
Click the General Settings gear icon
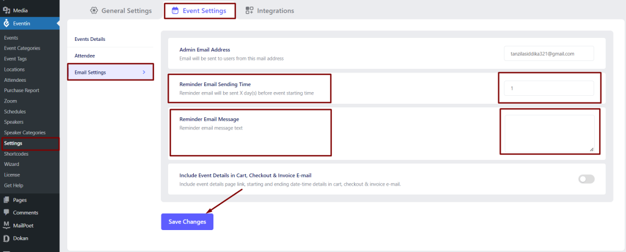(94, 11)
